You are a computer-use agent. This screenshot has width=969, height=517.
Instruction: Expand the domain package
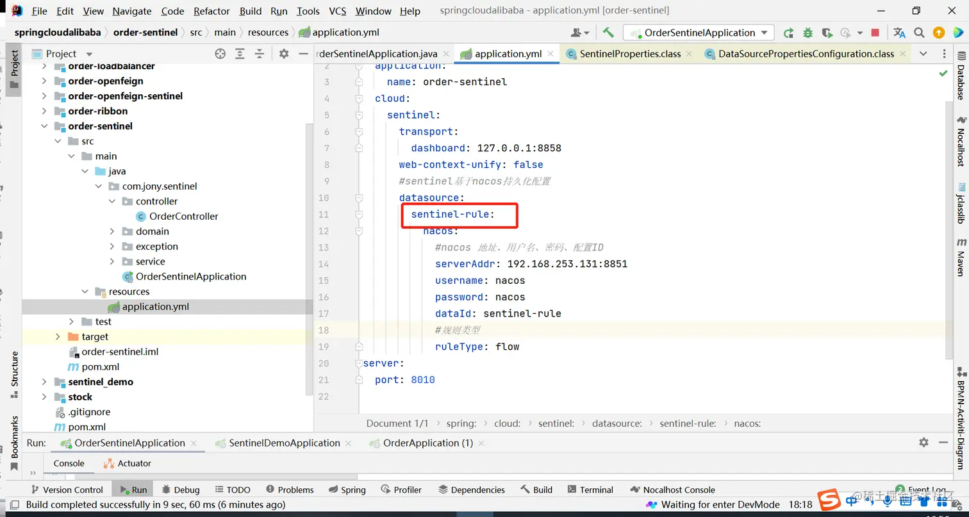coord(112,231)
